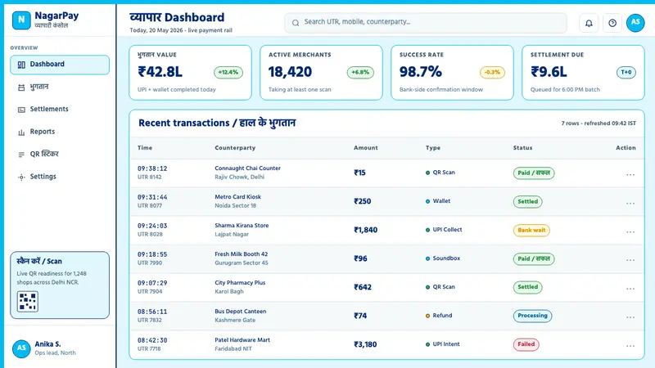The image size is (655, 368).
Task: Click the Refund type label
Action: click(442, 316)
